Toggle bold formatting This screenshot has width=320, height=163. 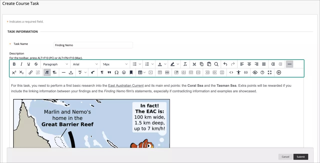click(14, 64)
